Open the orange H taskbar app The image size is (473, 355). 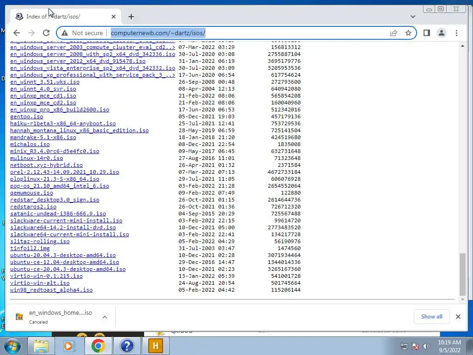155,346
